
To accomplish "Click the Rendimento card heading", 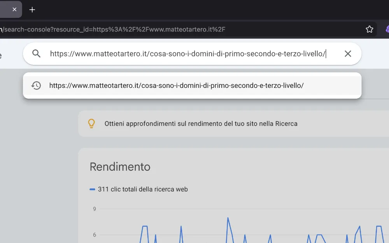I will tap(120, 167).
